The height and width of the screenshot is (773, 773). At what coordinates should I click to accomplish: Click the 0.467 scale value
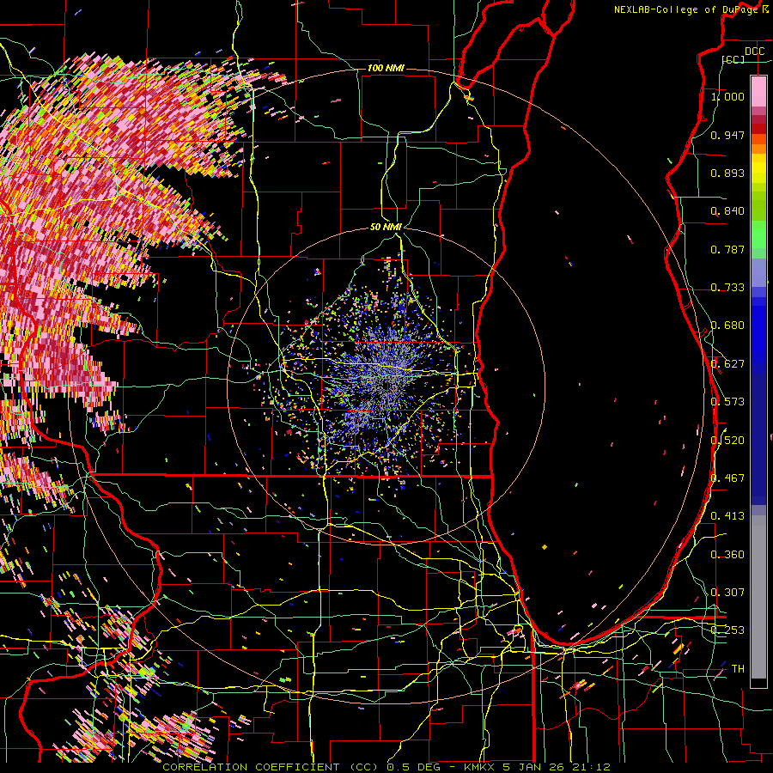point(727,478)
